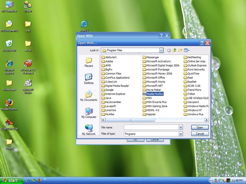
Task: Open the Recent places shortcut
Action: (89, 62)
